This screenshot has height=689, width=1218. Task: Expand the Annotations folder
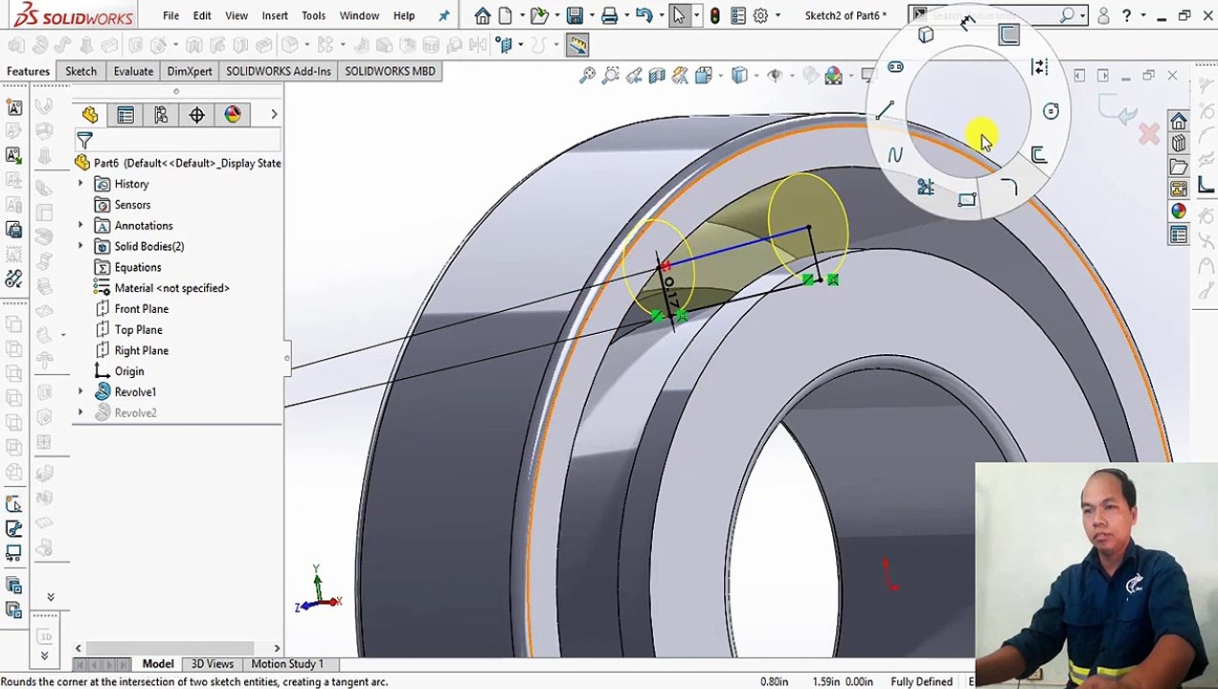point(80,226)
